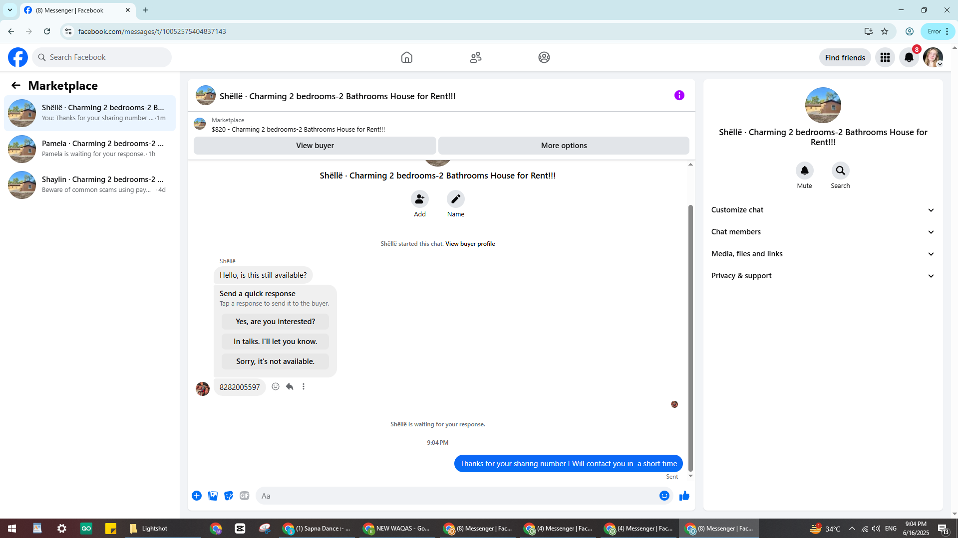Viewport: 958px width, 538px height.
Task: Open the emoji picker in message box
Action: [664, 496]
